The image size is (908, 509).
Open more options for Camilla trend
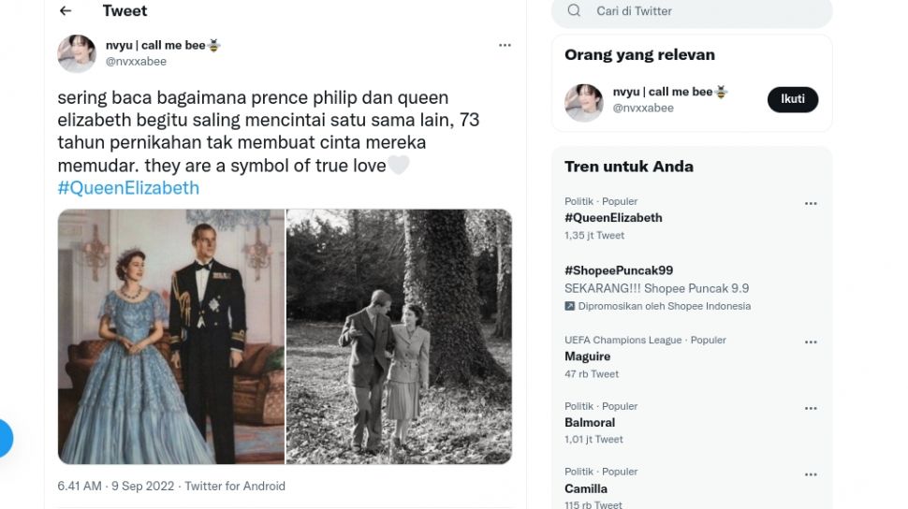pos(811,474)
